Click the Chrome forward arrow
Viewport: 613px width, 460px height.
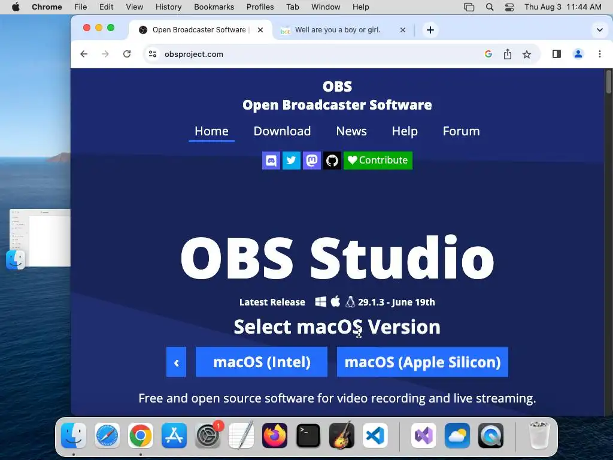pyautogui.click(x=105, y=54)
